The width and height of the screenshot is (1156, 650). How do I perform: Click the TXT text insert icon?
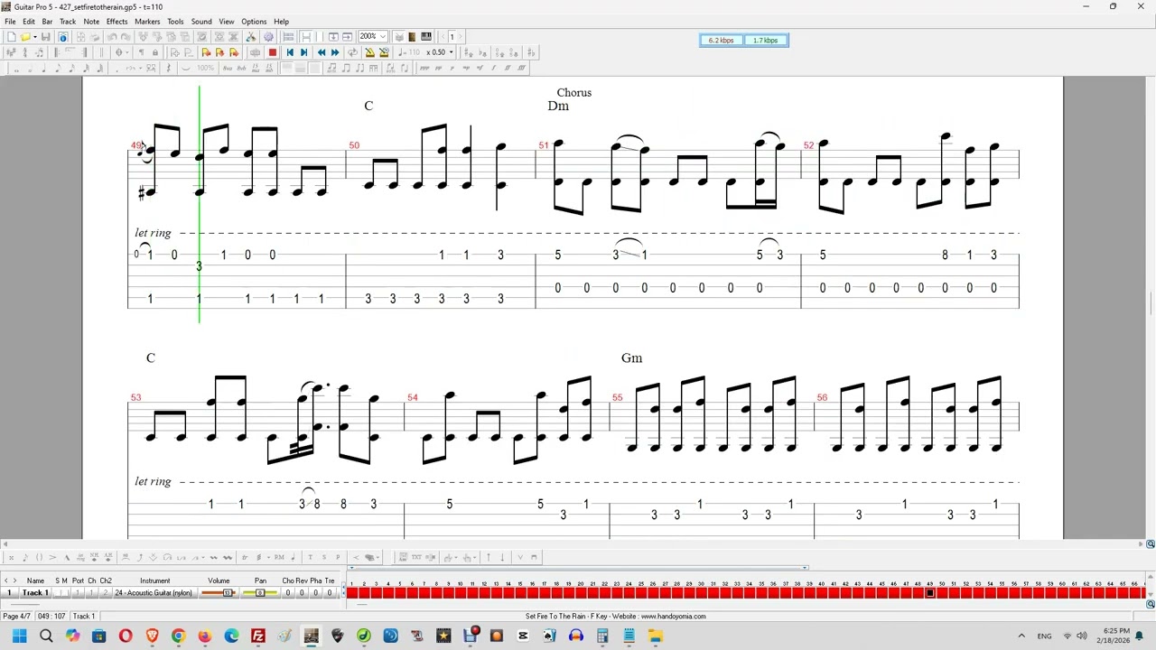[416, 557]
